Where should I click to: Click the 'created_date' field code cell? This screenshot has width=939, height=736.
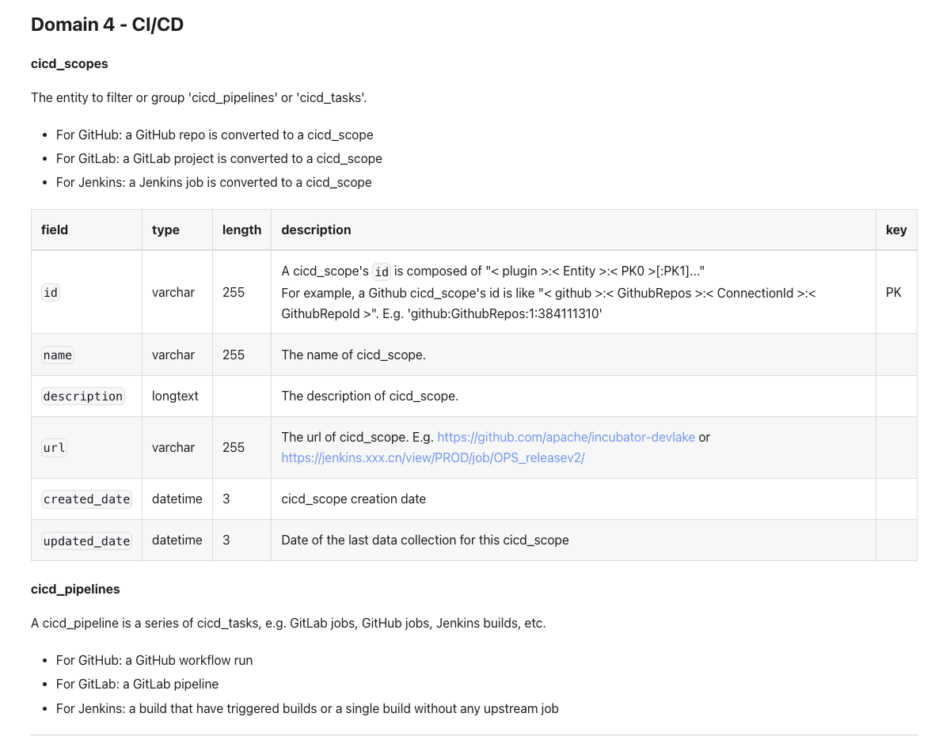point(86,499)
